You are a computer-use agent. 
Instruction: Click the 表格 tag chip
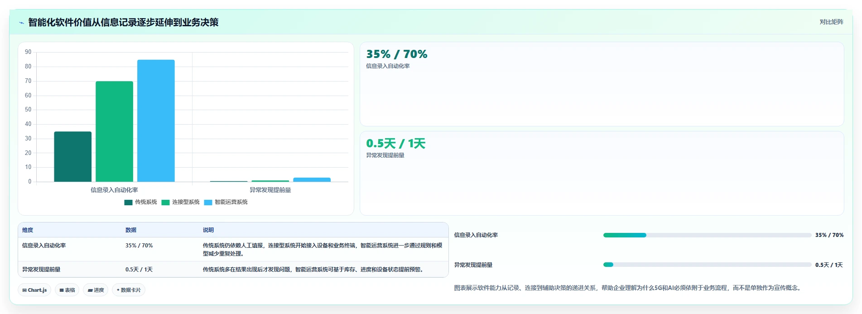(67, 290)
